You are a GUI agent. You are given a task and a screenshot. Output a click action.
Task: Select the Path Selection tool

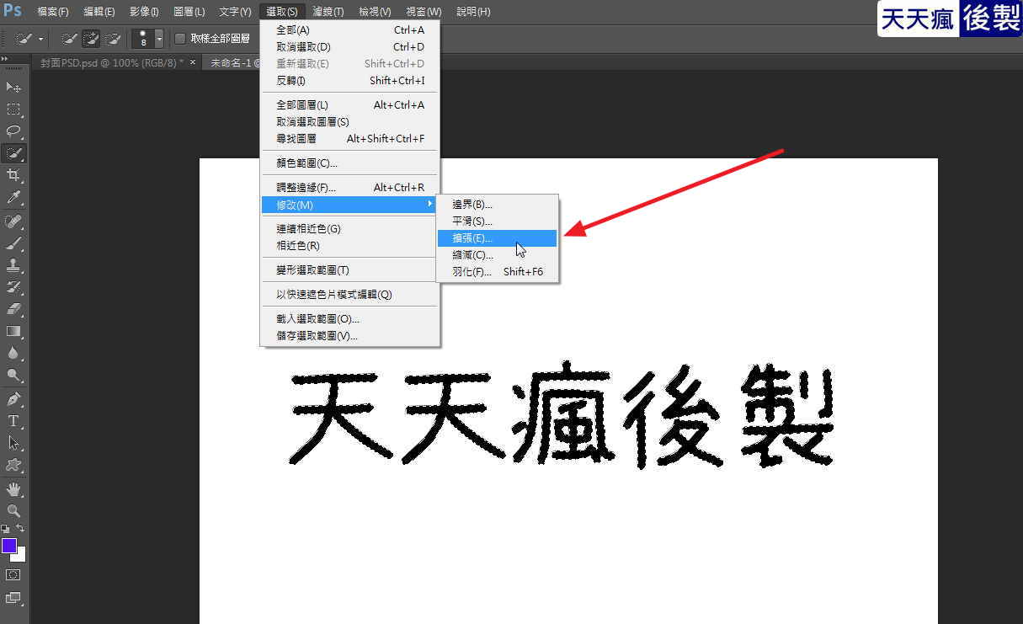[14, 443]
